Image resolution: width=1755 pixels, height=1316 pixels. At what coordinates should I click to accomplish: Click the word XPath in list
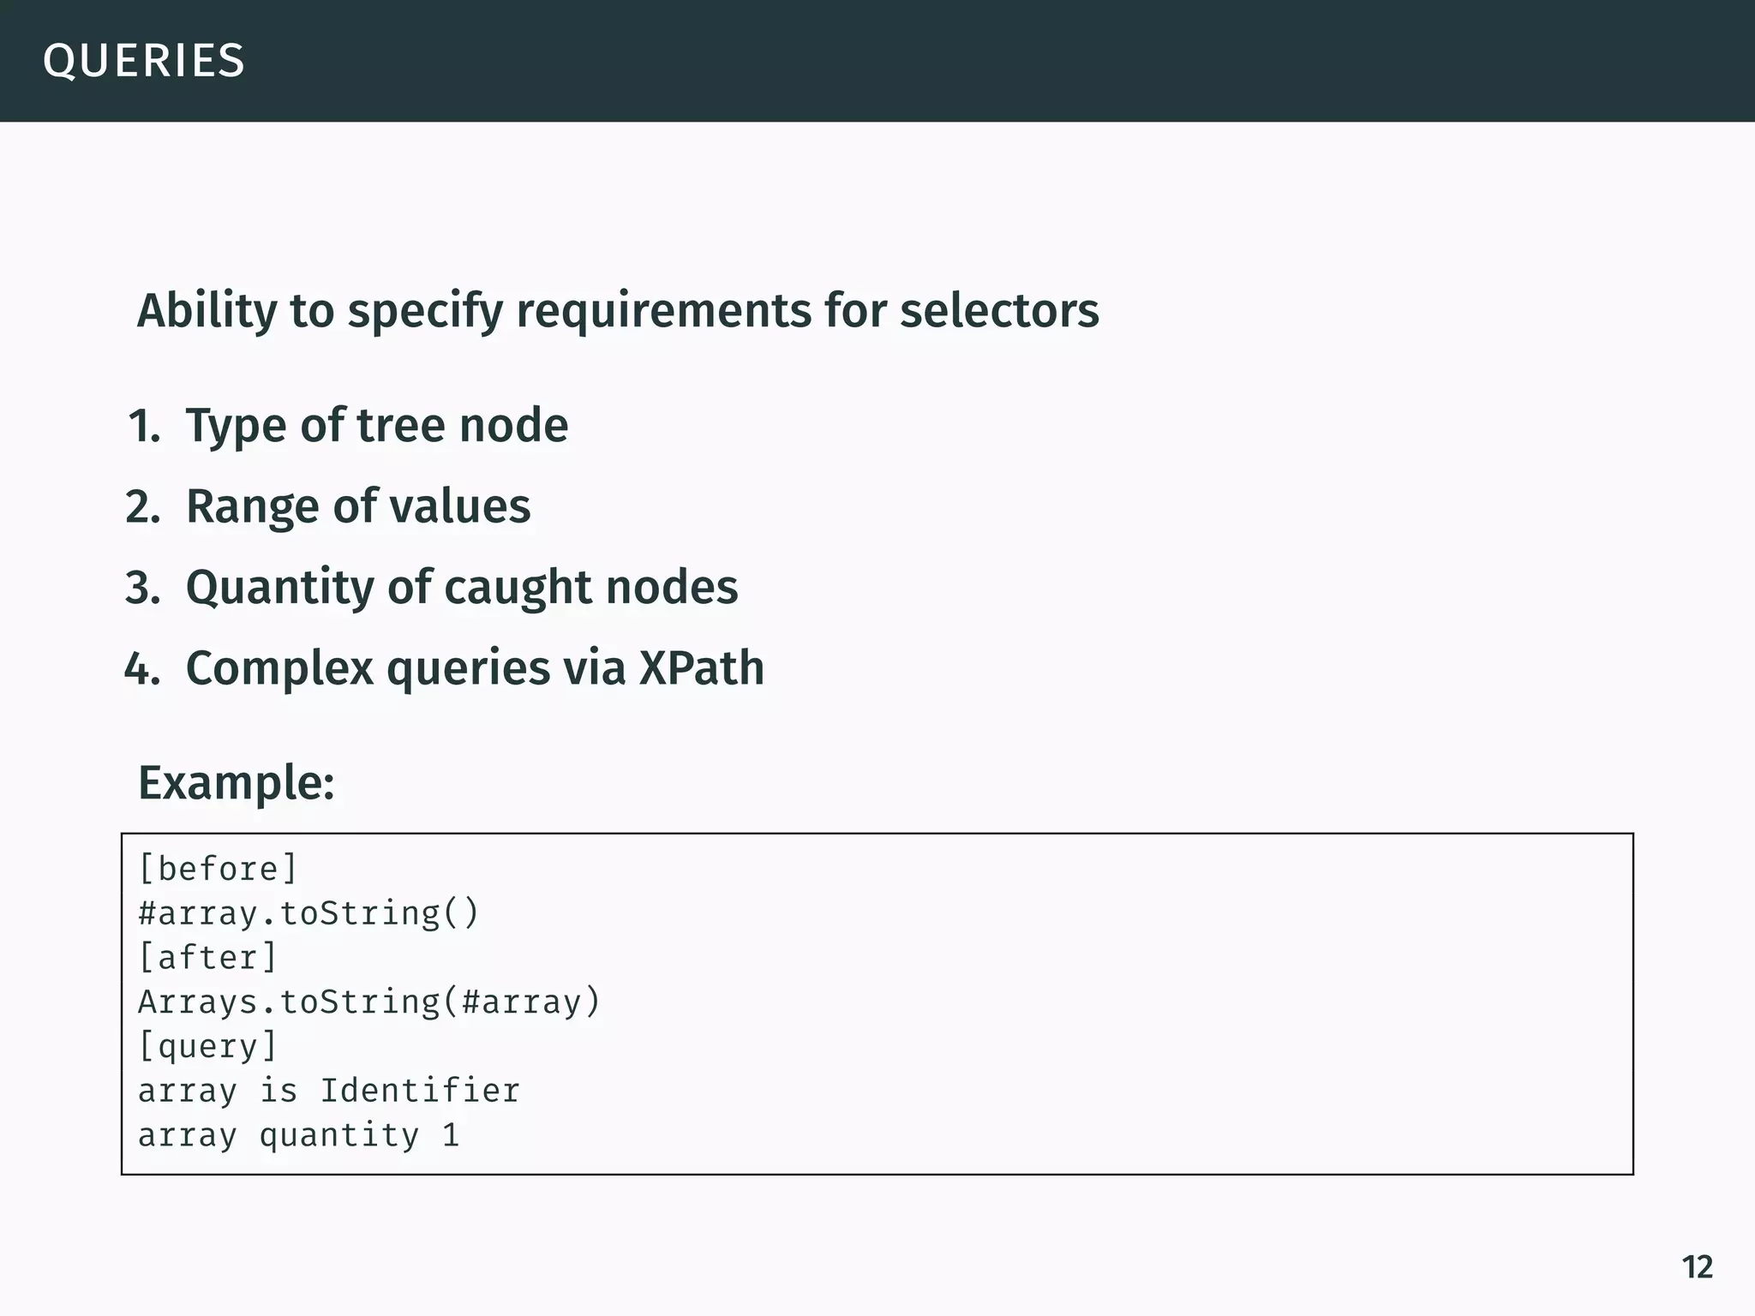pos(701,668)
